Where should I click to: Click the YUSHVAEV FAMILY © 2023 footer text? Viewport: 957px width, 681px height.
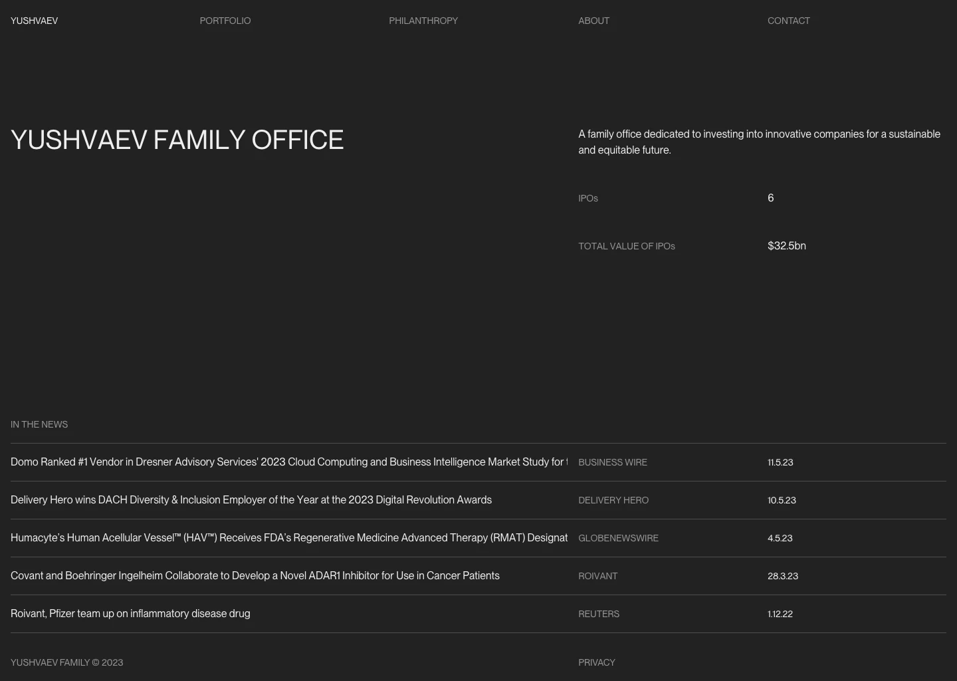pyautogui.click(x=66, y=662)
